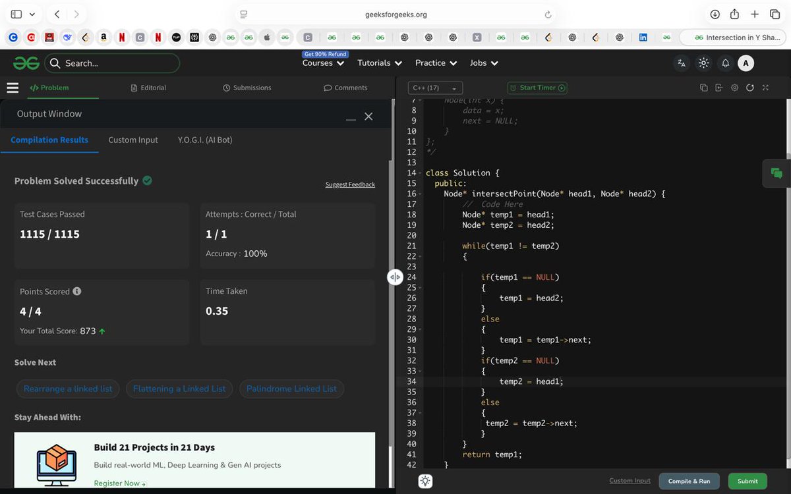Click the Get 90% Refund badge
The width and height of the screenshot is (791, 494).
pyautogui.click(x=325, y=54)
